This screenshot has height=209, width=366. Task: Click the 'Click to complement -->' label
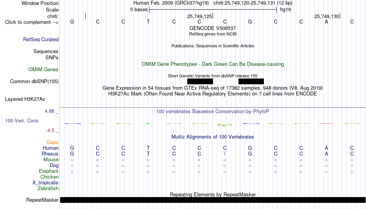pyautogui.click(x=32, y=22)
